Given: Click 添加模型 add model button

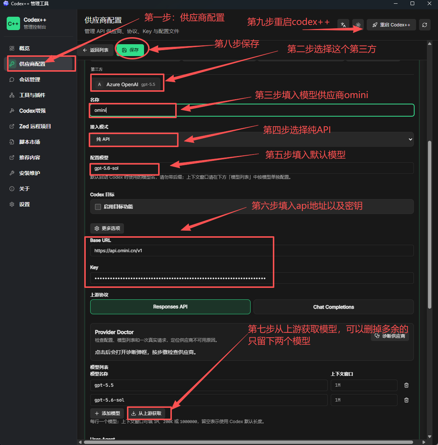Looking at the screenshot, I should (x=107, y=413).
